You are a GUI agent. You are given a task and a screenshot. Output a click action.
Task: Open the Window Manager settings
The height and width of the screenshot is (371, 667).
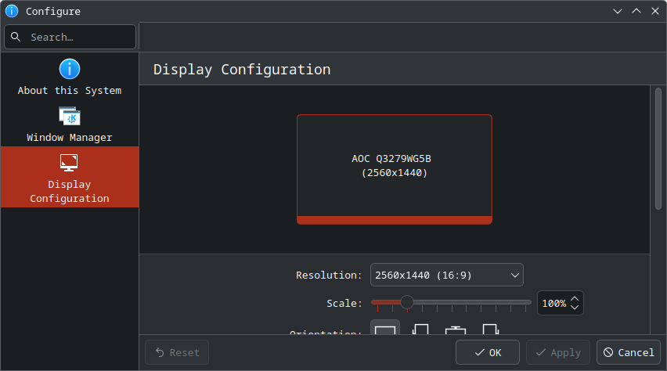[x=70, y=124]
